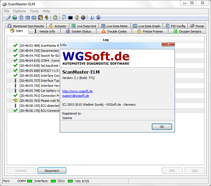Click the Opel button
Viewport: 211px width, 186px height.
194,171
